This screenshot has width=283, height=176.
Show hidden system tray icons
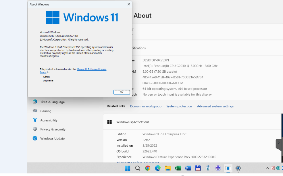click(267, 168)
